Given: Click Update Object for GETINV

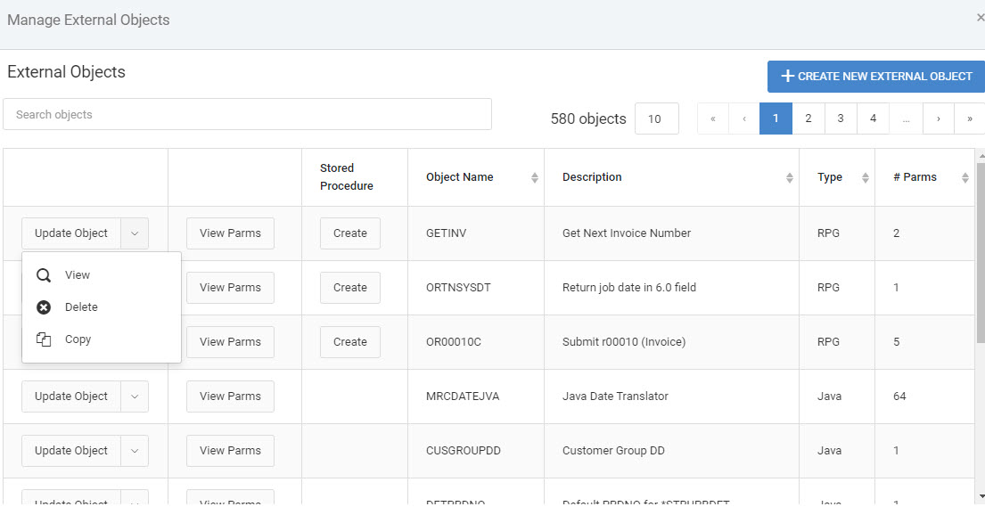Looking at the screenshot, I should pyautogui.click(x=71, y=233).
